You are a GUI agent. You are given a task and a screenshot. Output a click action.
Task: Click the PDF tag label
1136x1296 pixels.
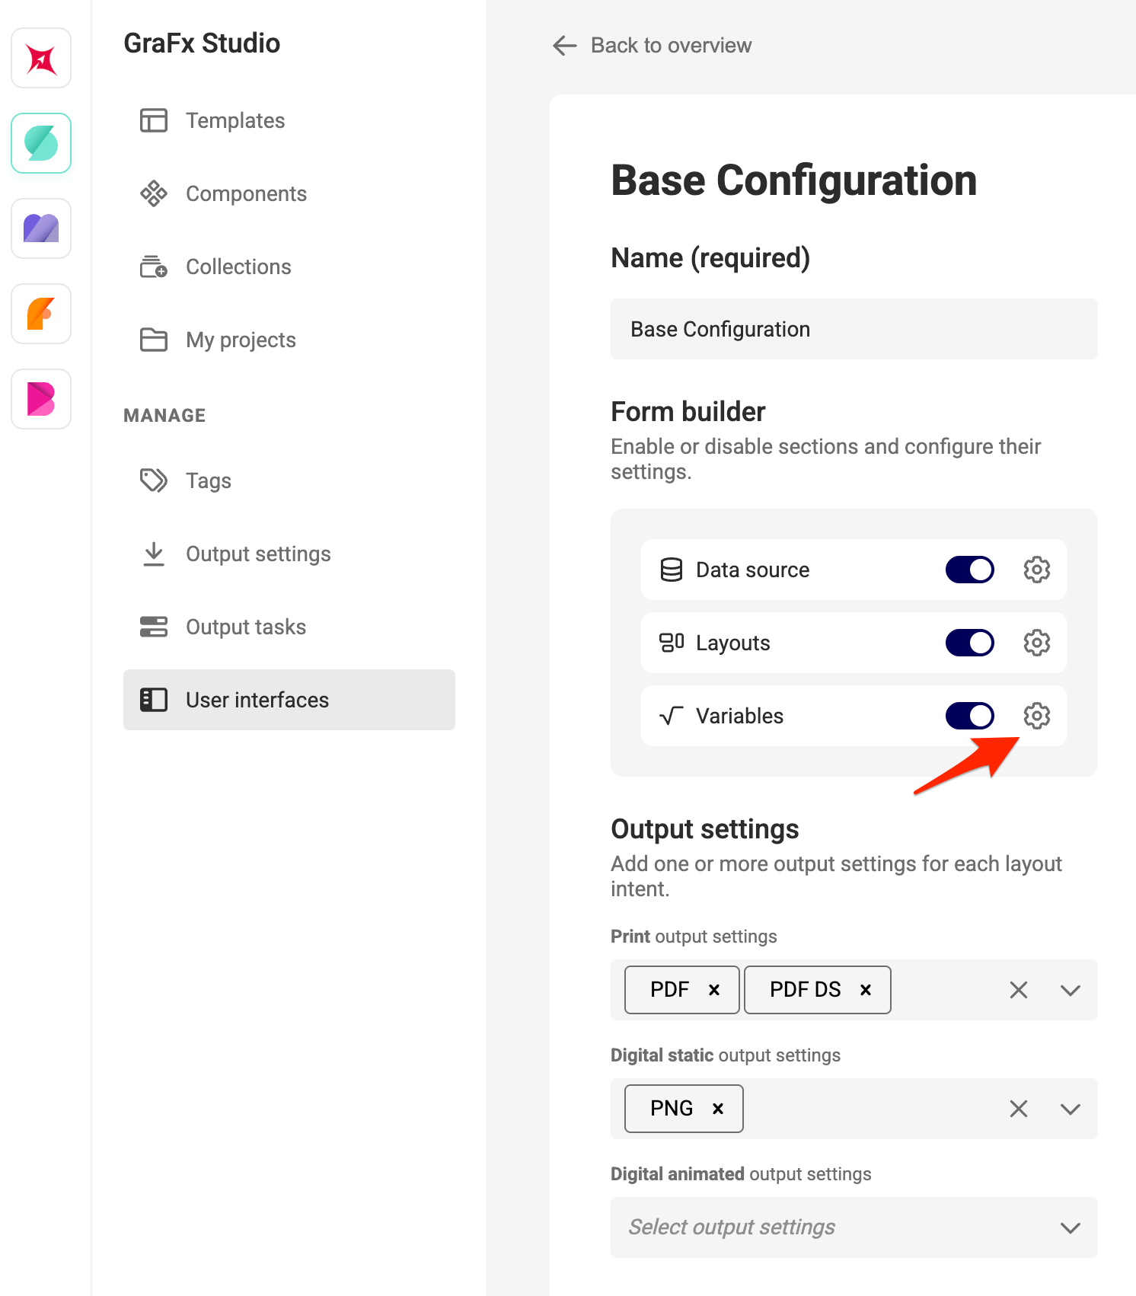[669, 990]
